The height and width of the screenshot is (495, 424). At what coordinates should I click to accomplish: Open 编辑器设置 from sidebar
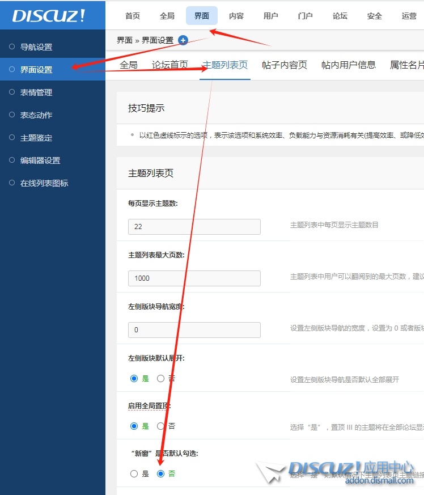click(x=40, y=160)
